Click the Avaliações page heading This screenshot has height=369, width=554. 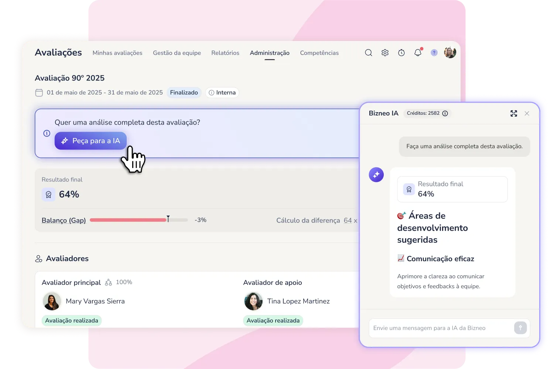pos(58,52)
